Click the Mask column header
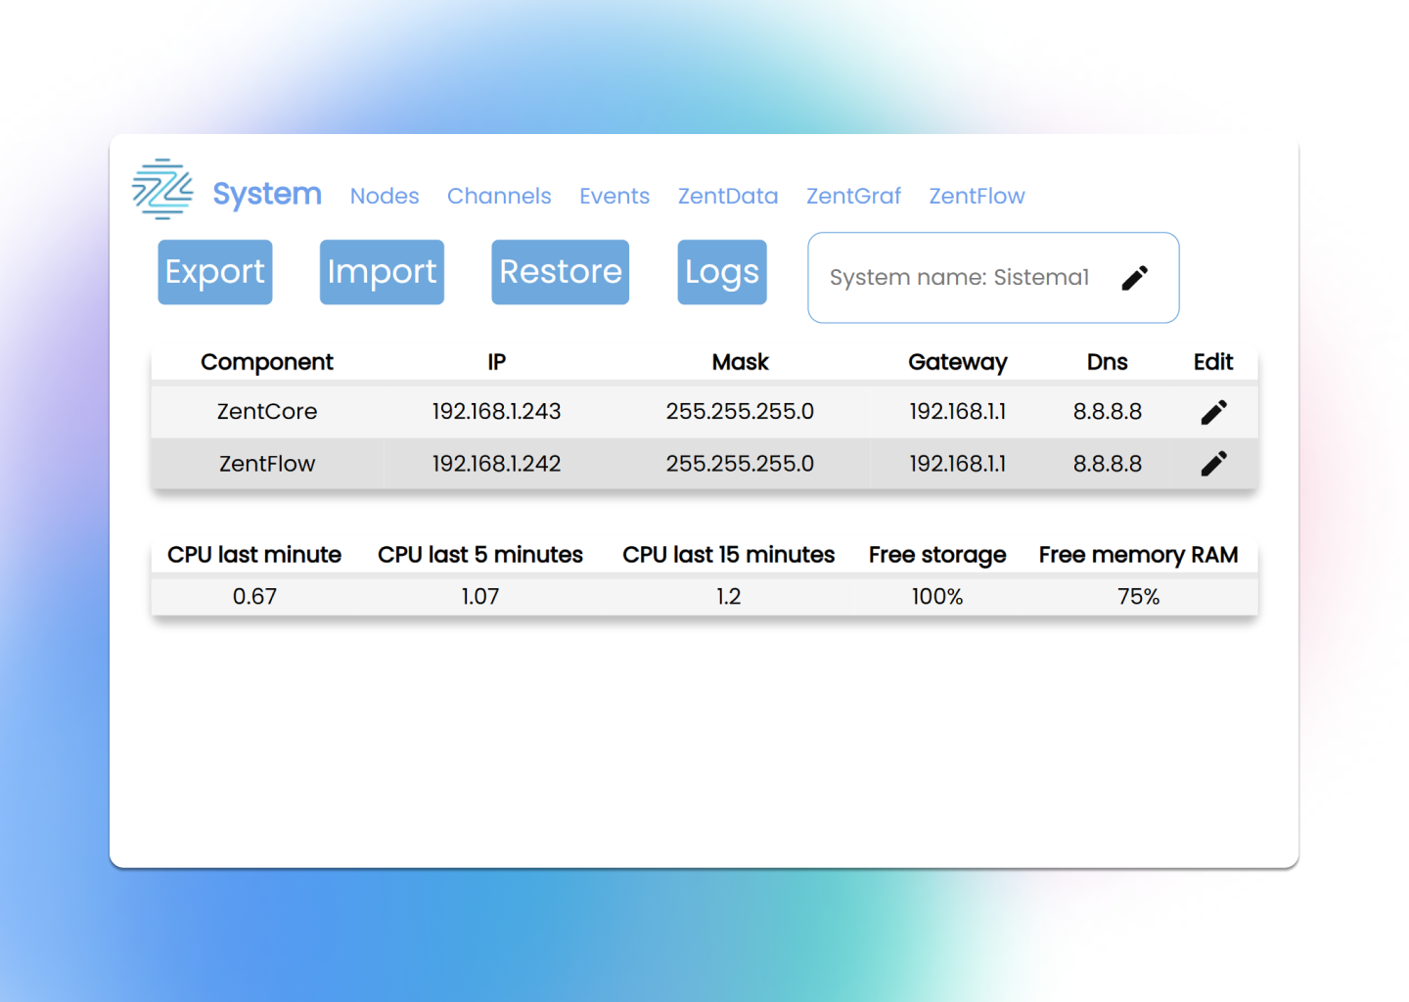Image resolution: width=1409 pixels, height=1002 pixels. tap(740, 362)
